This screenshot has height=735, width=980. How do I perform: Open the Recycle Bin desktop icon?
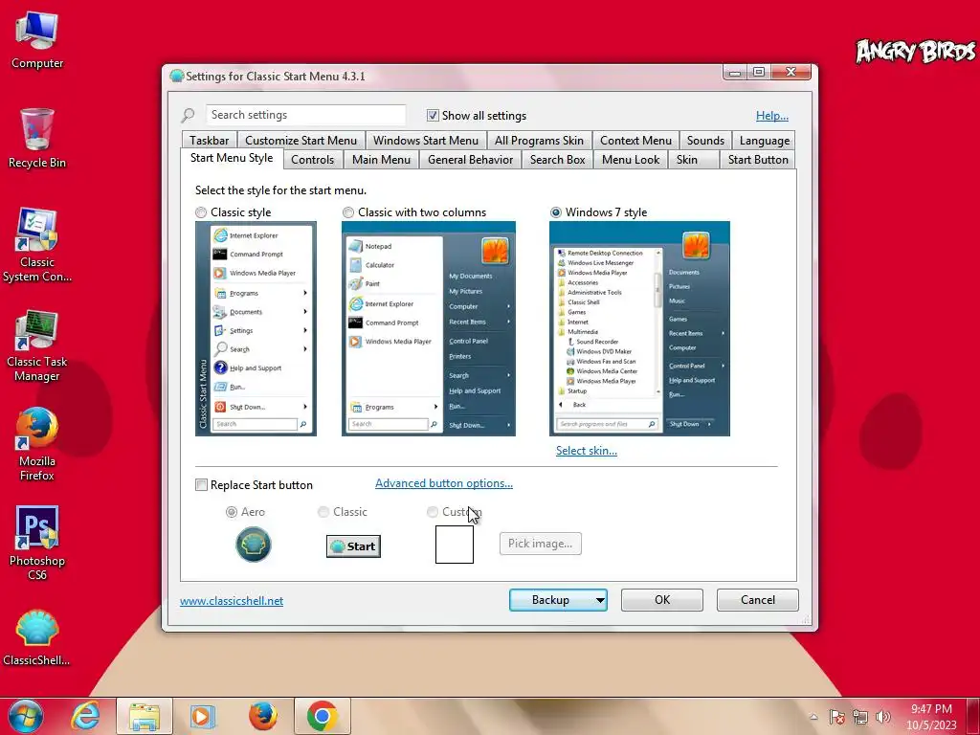pyautogui.click(x=37, y=139)
